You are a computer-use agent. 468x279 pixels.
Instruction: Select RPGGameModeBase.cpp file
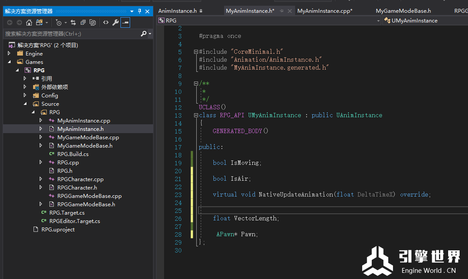[89, 196]
